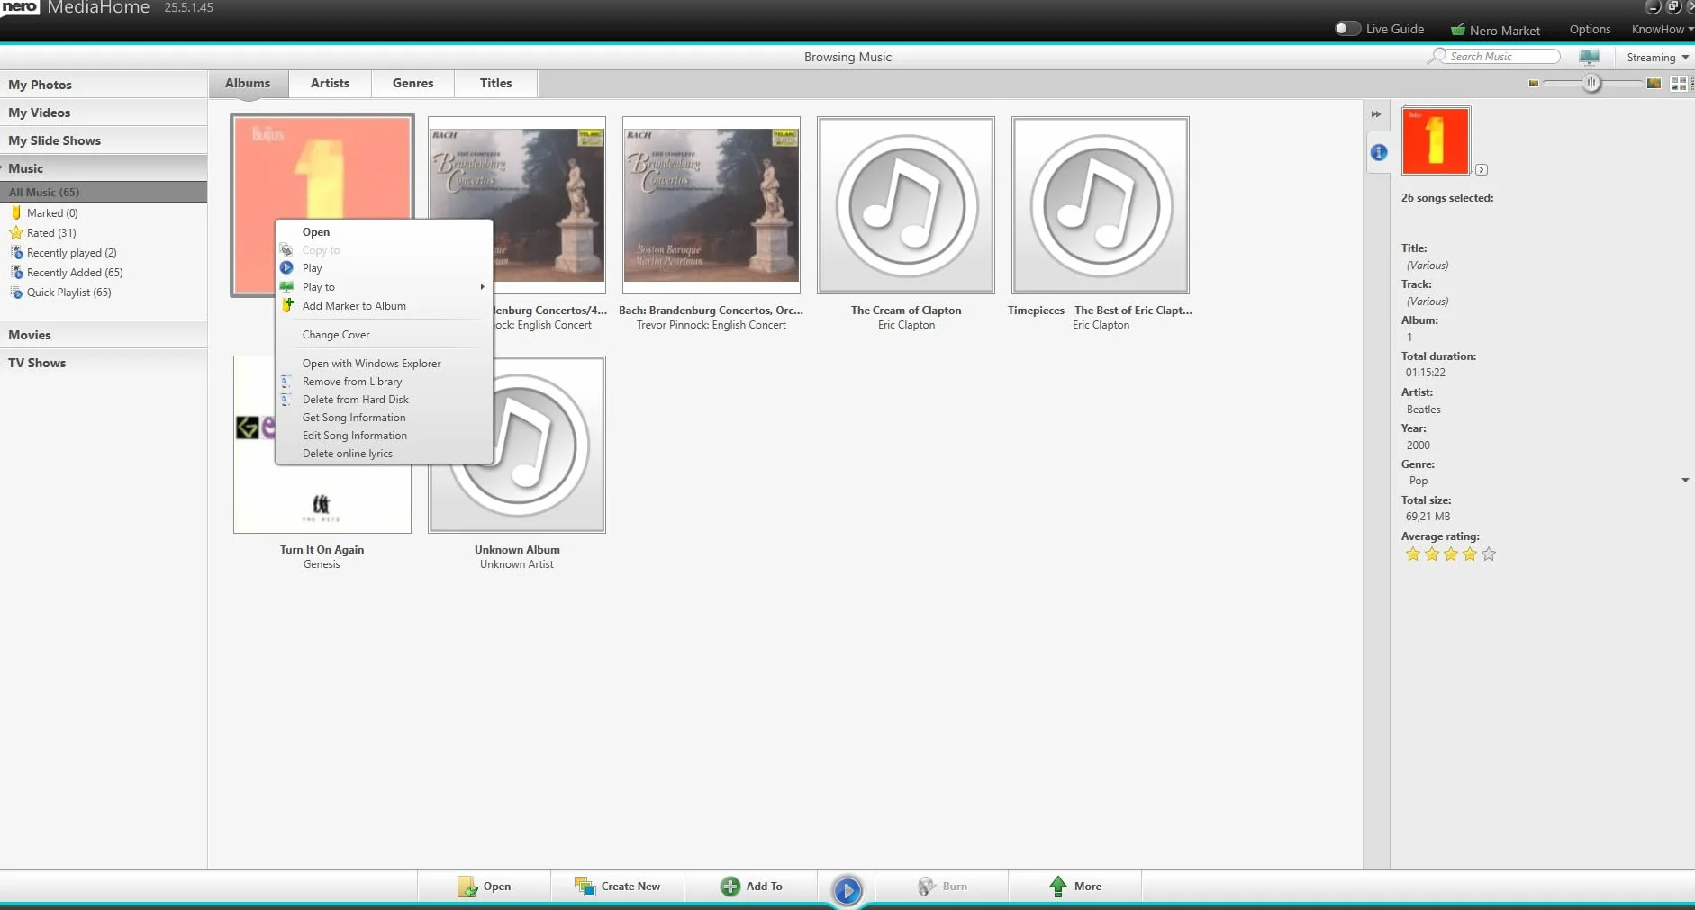The image size is (1695, 910).
Task: Set rating to the fifth star
Action: 1489,554
